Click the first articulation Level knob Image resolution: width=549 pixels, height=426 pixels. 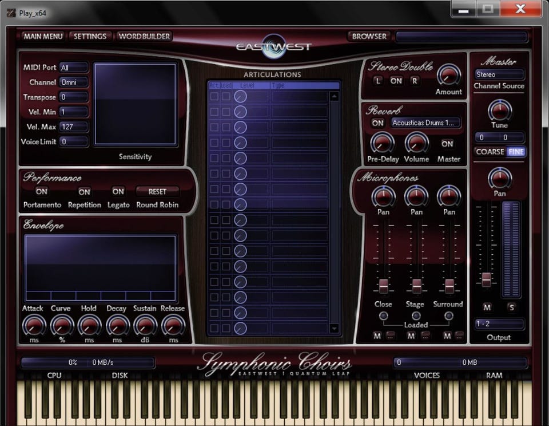point(240,96)
